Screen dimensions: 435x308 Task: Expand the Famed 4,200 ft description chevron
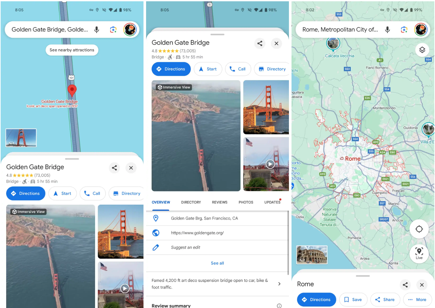coord(279,284)
